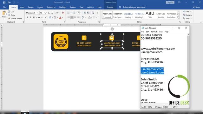Switch to the Layout tab
This screenshot has width=203, height=114.
pos(40,7)
